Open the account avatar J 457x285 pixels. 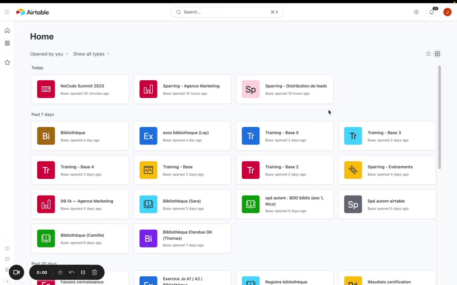coord(447,12)
